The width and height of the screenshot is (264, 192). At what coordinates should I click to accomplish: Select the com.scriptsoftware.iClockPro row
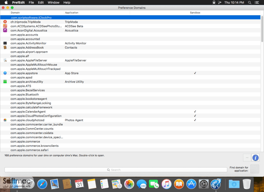pos(130,17)
